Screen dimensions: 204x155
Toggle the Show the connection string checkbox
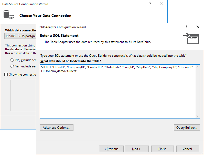[x=6, y=75]
